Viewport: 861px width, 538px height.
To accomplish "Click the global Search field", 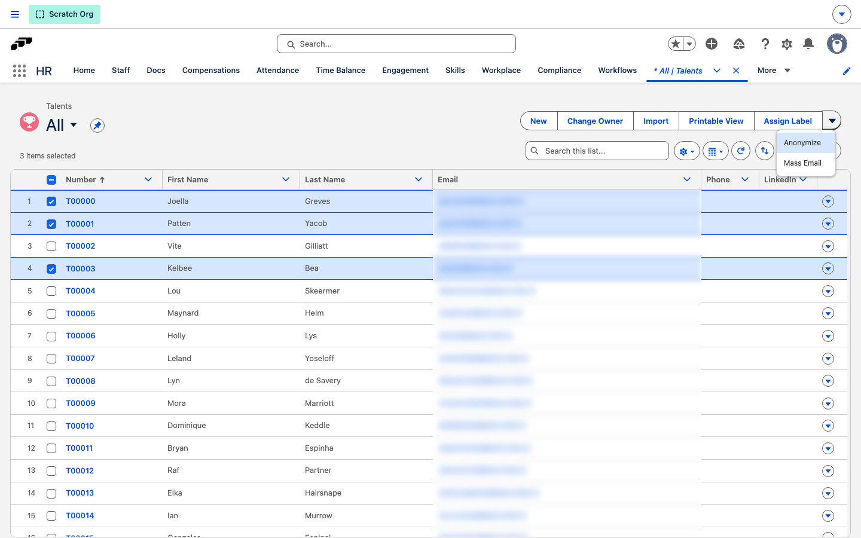I will click(x=396, y=44).
